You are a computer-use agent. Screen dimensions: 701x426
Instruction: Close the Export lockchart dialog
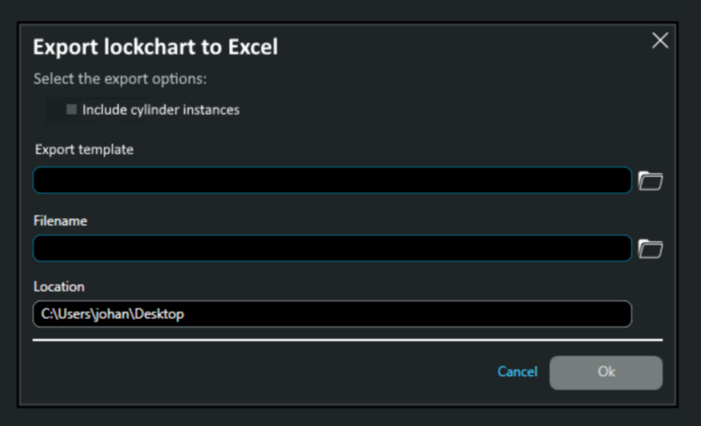[x=660, y=41]
